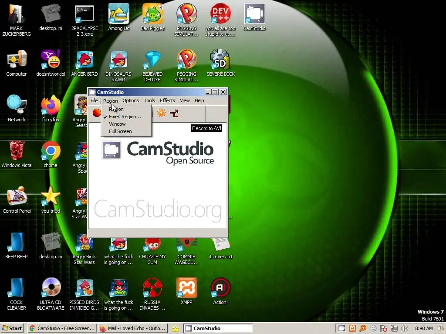Select the doesntworklol Yahoo icon
Image resolution: width=446 pixels, height=334 pixels.
(x=51, y=63)
